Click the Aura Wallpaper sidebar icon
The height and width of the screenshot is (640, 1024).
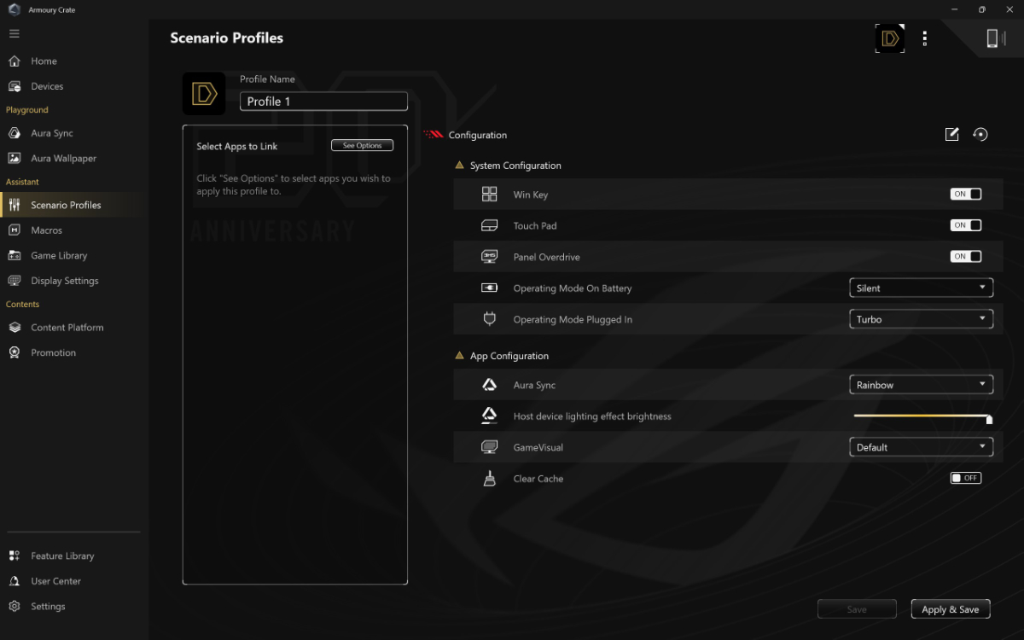15,158
